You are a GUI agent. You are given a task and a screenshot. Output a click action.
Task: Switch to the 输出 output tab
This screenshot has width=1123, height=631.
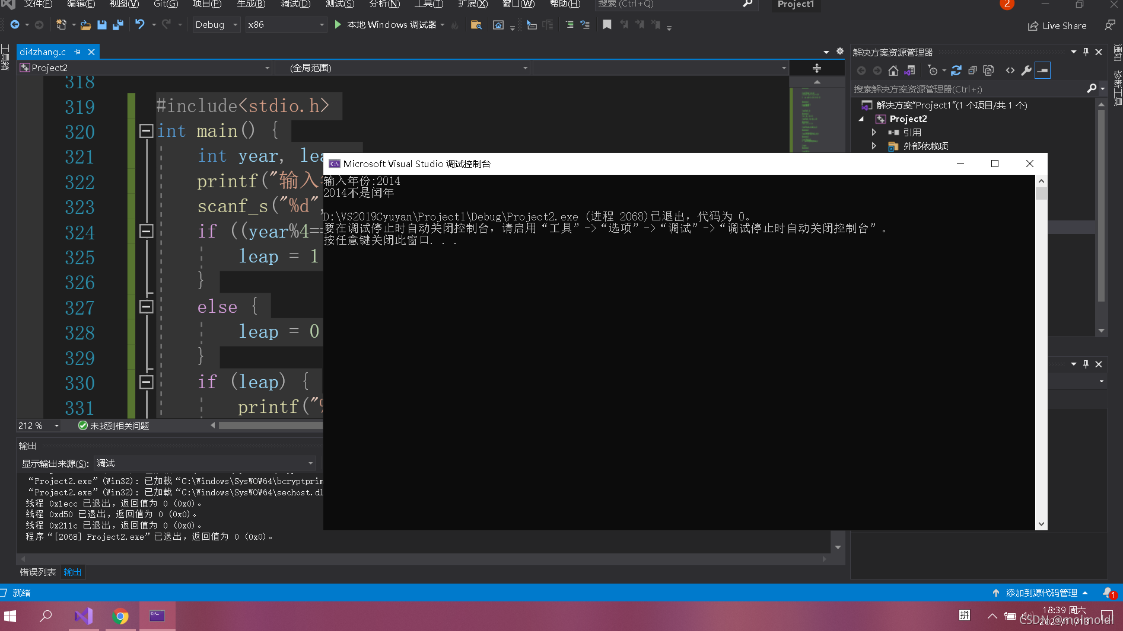point(72,572)
